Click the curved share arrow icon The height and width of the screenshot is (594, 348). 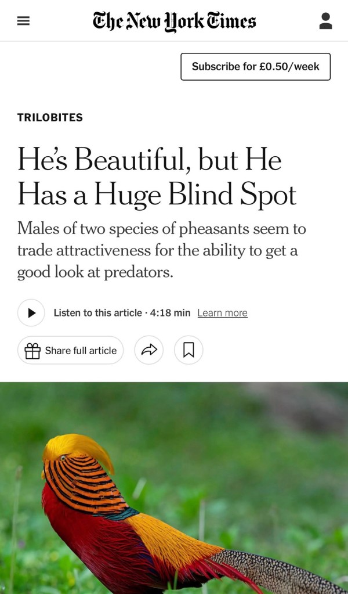(149, 350)
